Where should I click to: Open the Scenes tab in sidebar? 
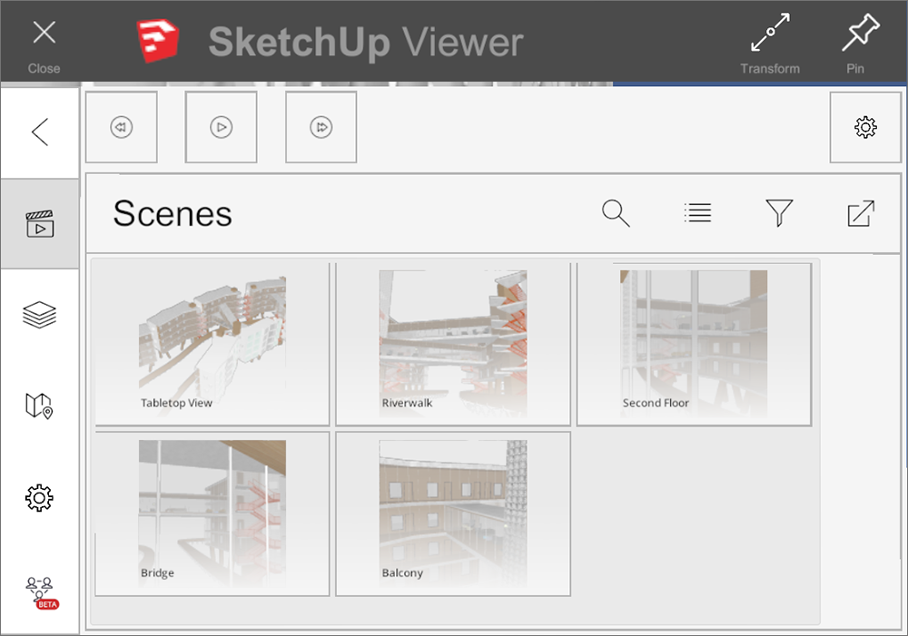click(x=40, y=224)
